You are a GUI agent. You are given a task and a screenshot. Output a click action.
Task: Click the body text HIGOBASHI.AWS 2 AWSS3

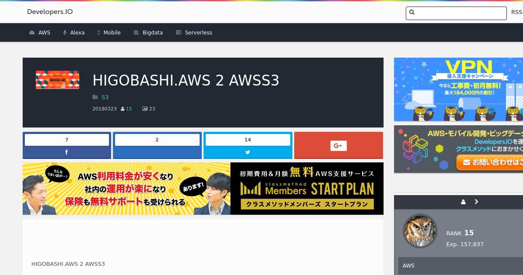(x=68, y=264)
